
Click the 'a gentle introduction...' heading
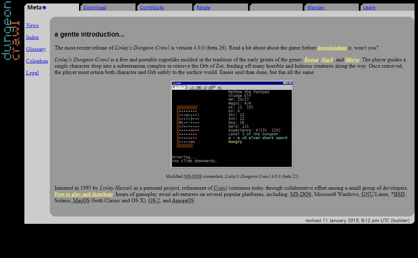90,35
